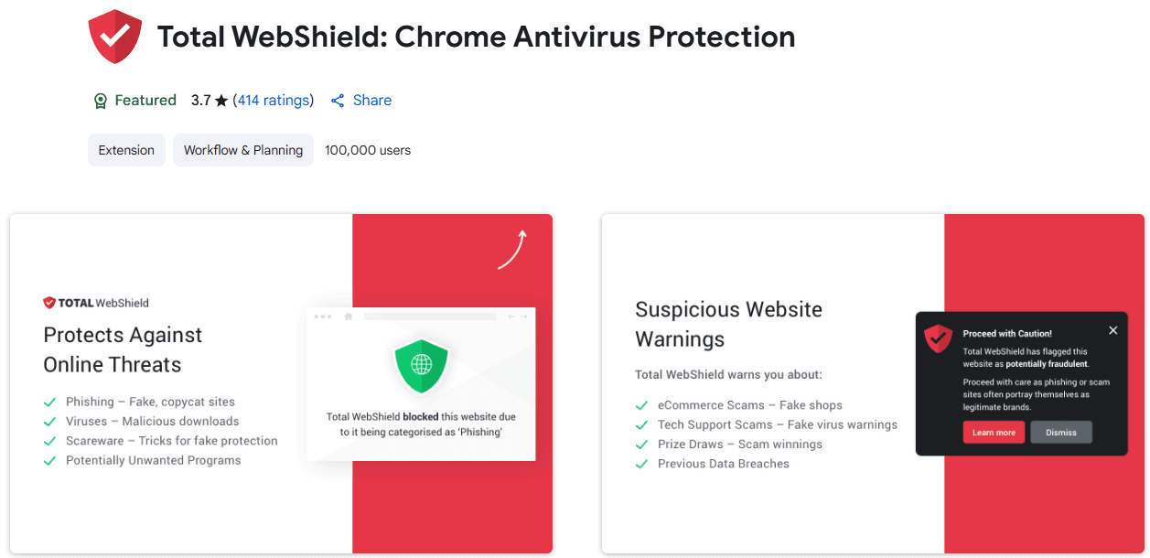The image size is (1150, 558).
Task: Click the three-dot icon in mock browser toolbar
Action: [x=320, y=315]
